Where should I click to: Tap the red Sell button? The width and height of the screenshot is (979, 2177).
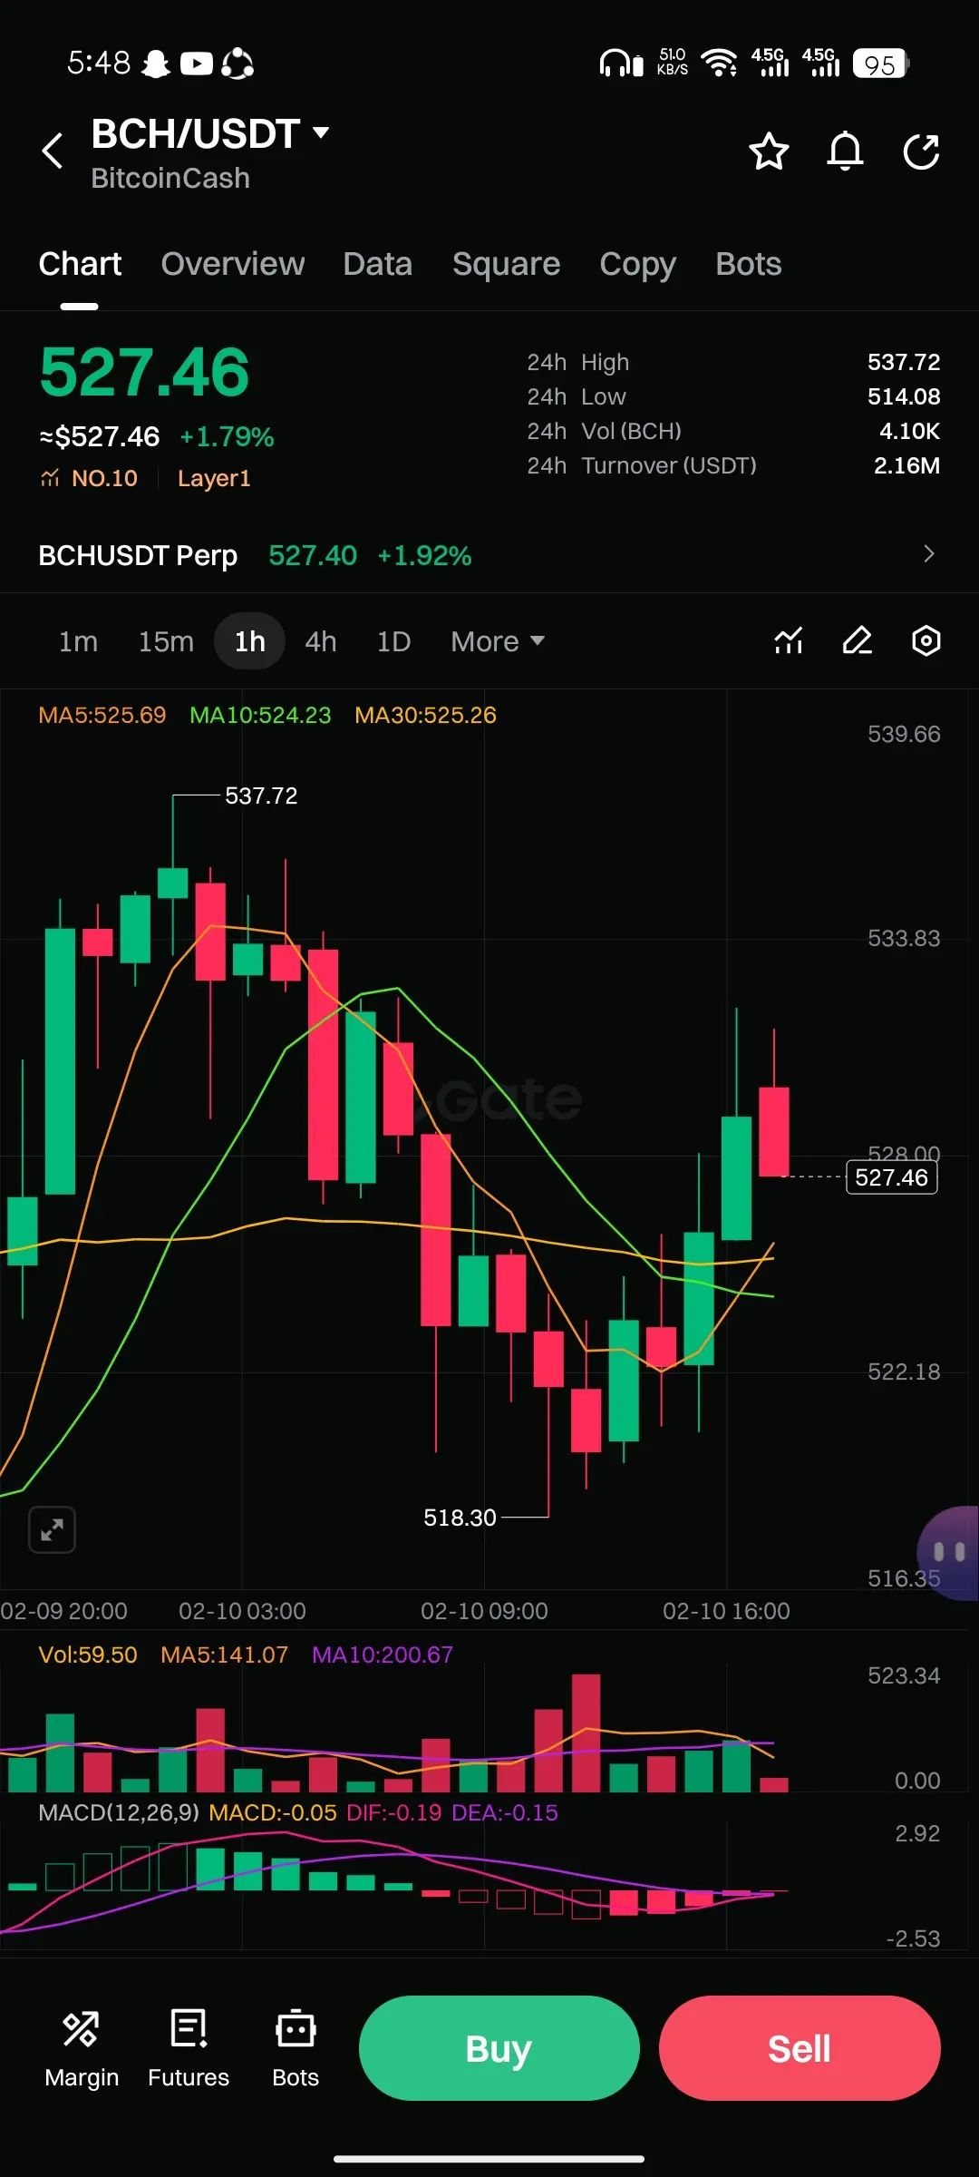click(x=800, y=2048)
